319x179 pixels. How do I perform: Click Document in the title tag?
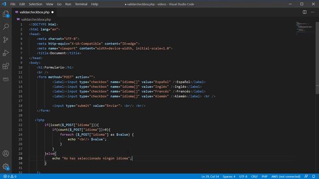click(x=58, y=53)
